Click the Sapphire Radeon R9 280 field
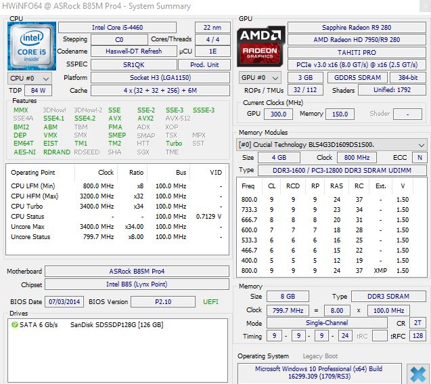This screenshot has width=431, height=384. point(357,27)
